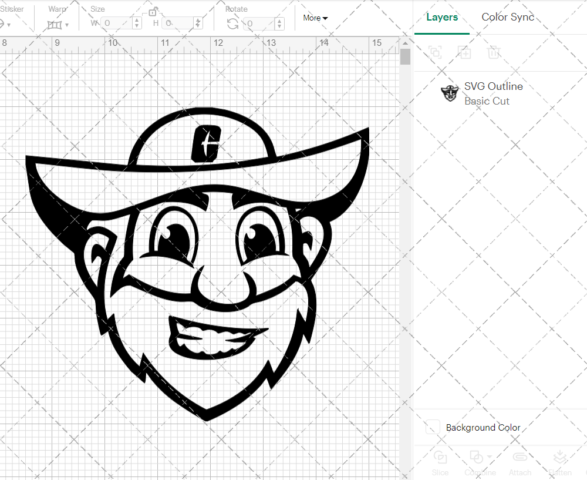This screenshot has height=480, width=587.
Task: Open the Sticker type dropdown
Action: coord(9,24)
